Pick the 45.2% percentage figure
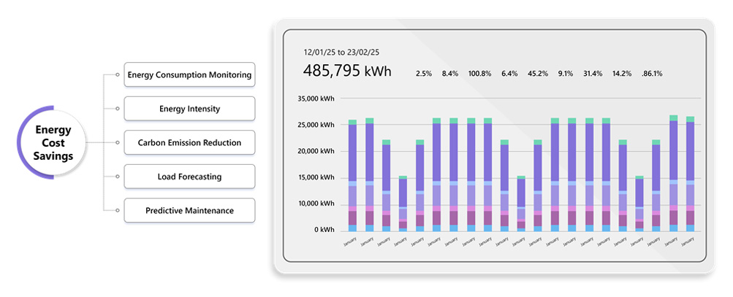Image resolution: width=733 pixels, height=297 pixels. pyautogui.click(x=538, y=74)
